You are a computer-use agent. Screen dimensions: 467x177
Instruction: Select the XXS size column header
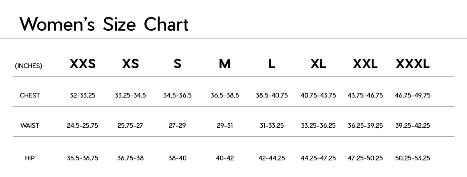pyautogui.click(x=83, y=64)
